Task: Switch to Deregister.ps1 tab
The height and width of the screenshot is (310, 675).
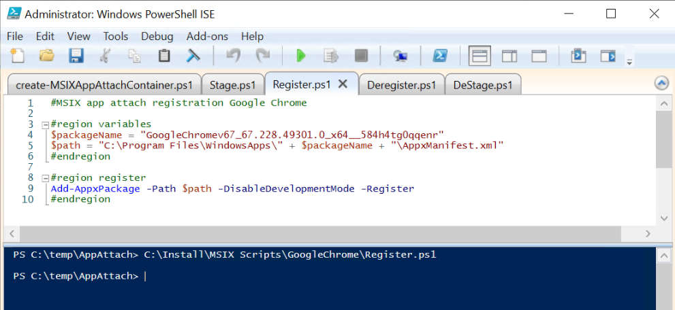Action: (402, 85)
